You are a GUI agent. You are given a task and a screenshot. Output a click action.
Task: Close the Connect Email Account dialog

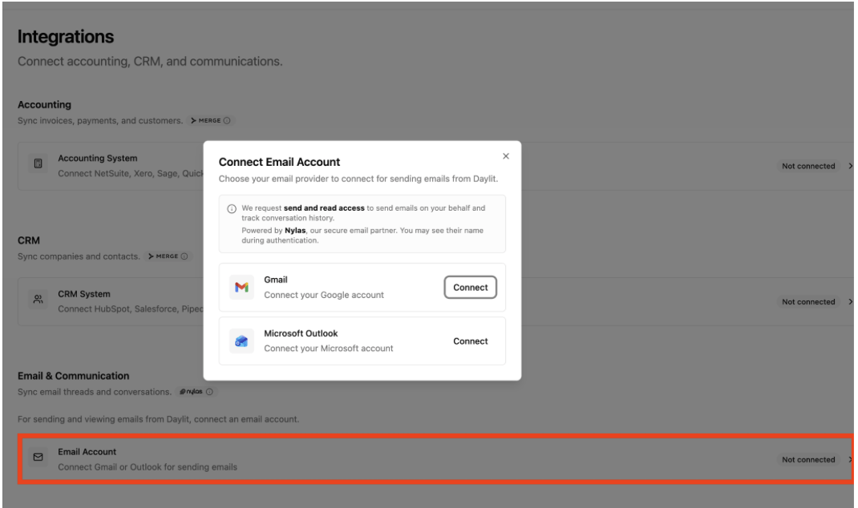coord(506,155)
